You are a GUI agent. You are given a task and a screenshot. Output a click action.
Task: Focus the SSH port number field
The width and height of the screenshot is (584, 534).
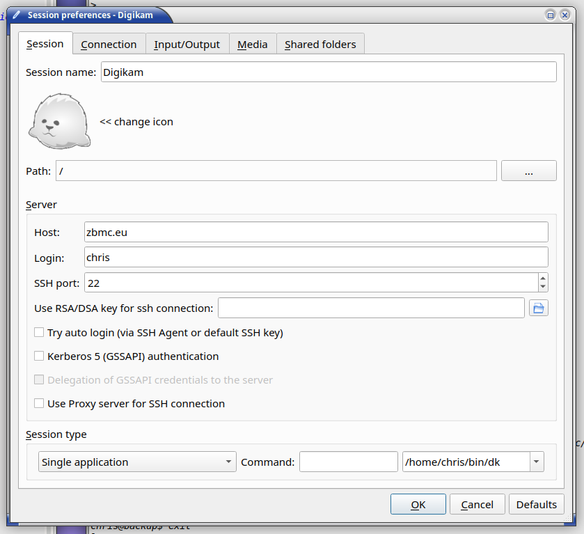311,283
